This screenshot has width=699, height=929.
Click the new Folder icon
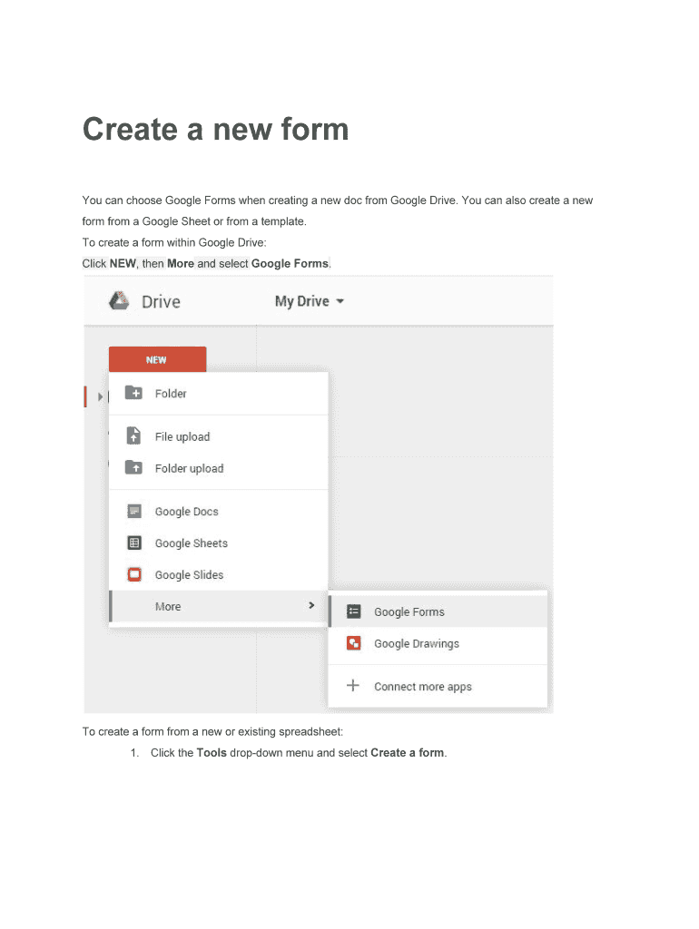[x=133, y=394]
